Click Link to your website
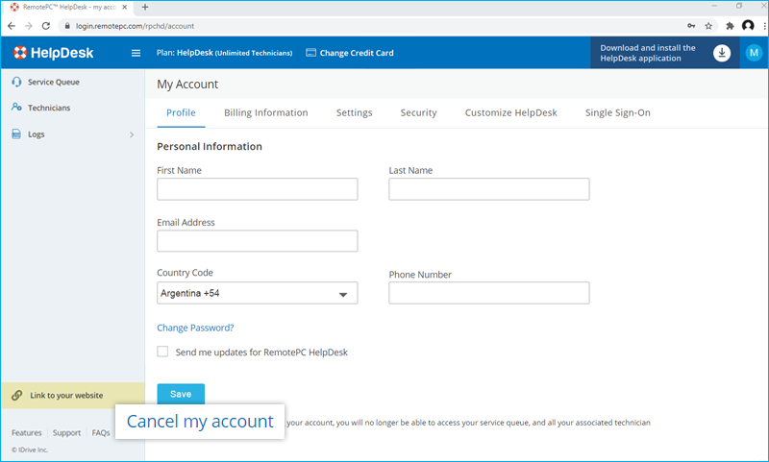 pyautogui.click(x=65, y=395)
